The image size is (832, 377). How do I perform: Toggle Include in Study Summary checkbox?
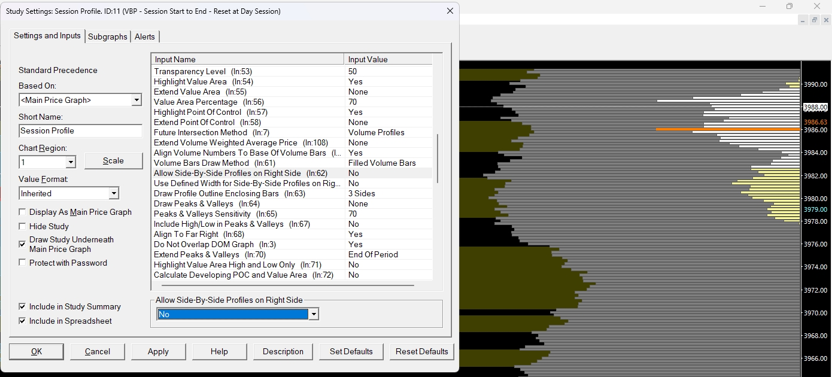[x=23, y=306]
